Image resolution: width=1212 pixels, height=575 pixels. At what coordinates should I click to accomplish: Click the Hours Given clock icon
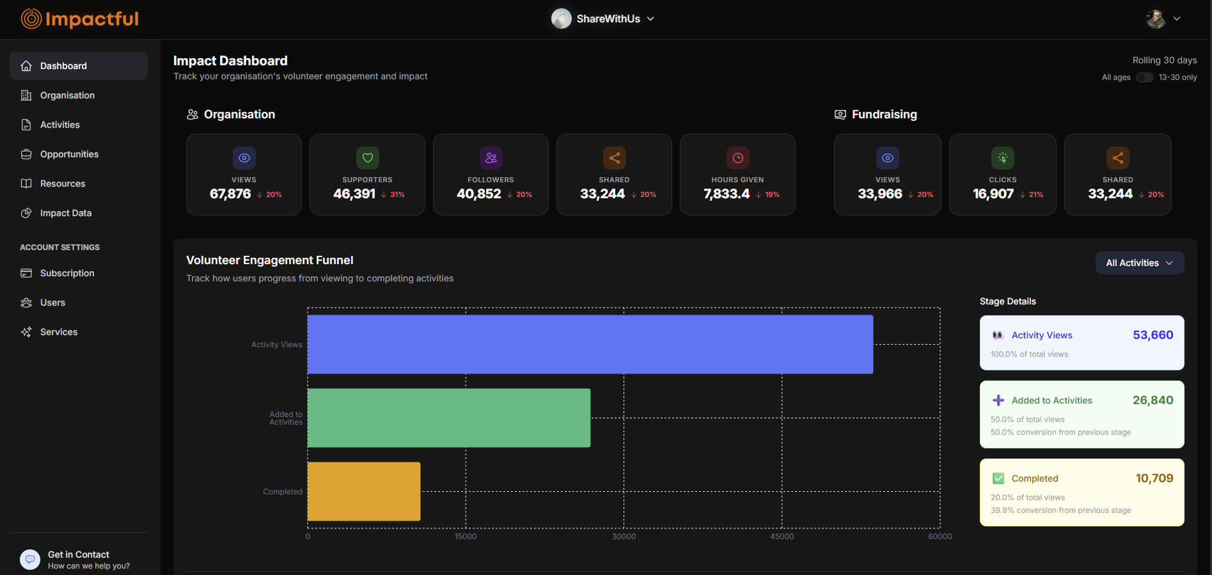pos(737,158)
